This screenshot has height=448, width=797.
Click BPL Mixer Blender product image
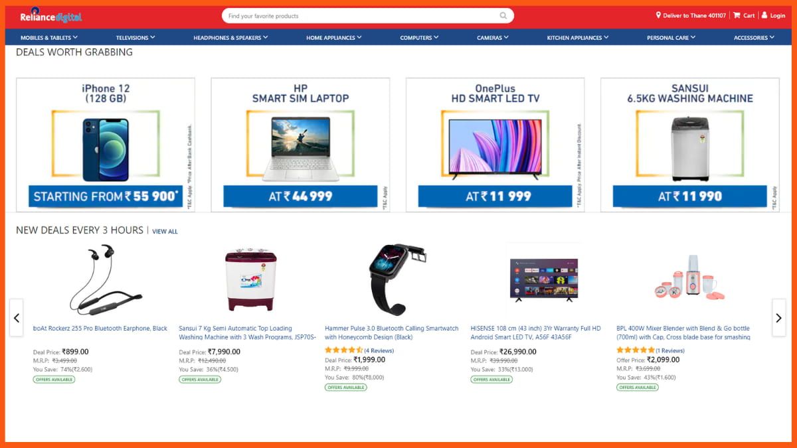click(x=689, y=279)
